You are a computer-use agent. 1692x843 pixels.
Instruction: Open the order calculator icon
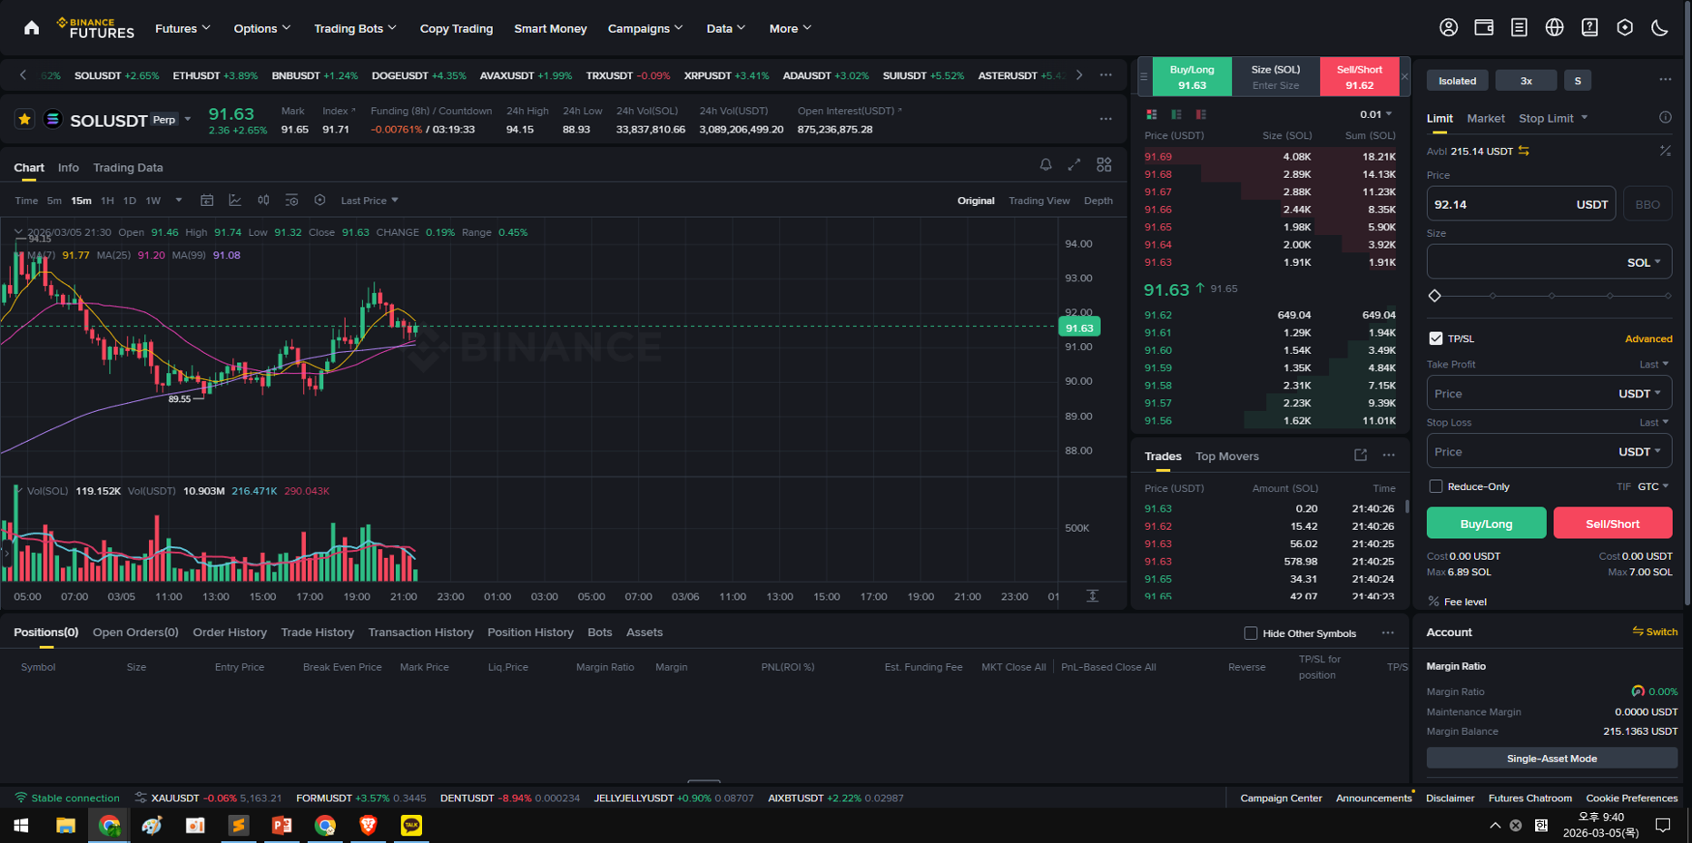click(1666, 151)
